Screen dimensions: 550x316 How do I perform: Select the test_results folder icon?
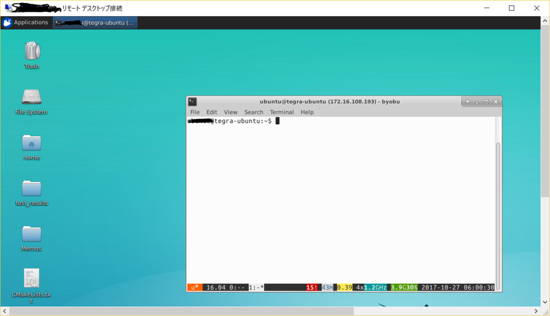click(32, 188)
